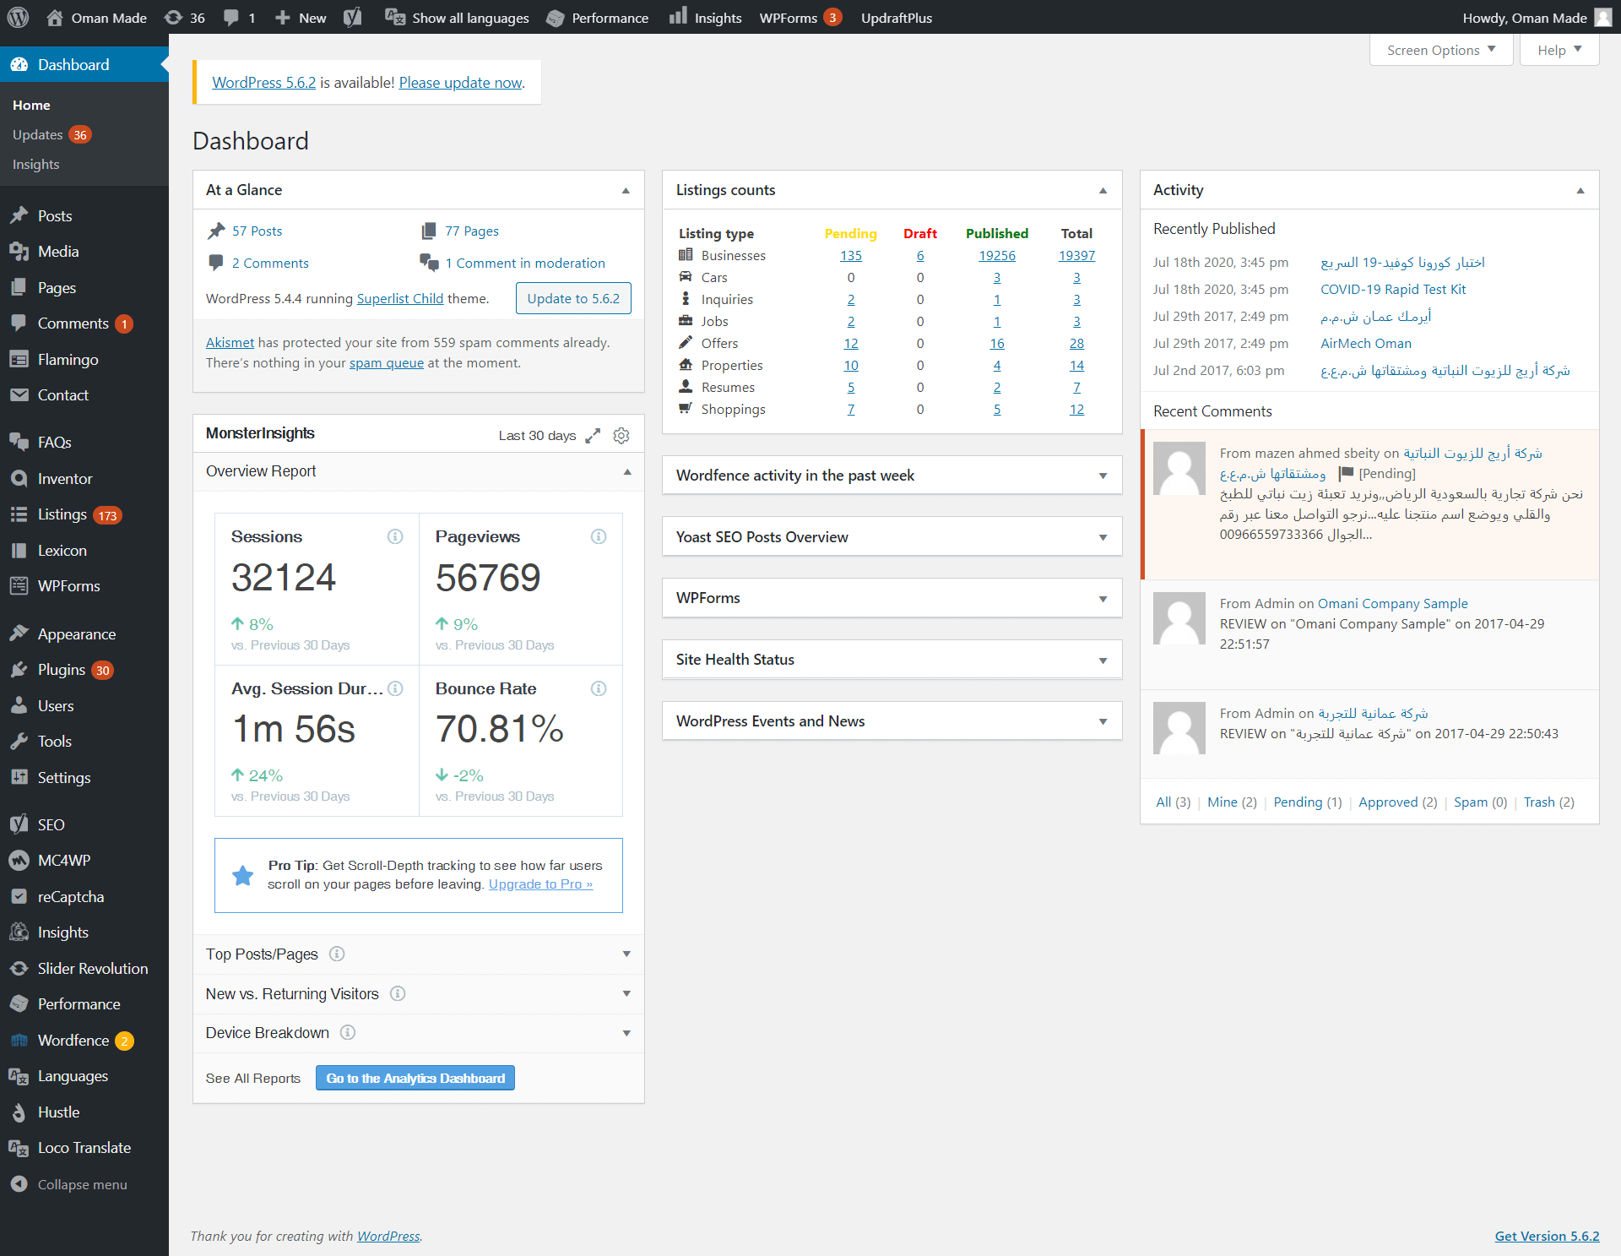
Task: Open Performance menu in admin bar
Action: pos(598,18)
